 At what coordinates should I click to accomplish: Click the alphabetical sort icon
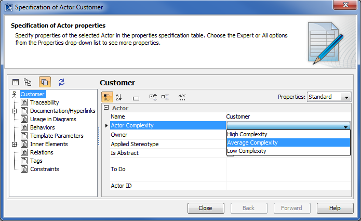pos(119,97)
